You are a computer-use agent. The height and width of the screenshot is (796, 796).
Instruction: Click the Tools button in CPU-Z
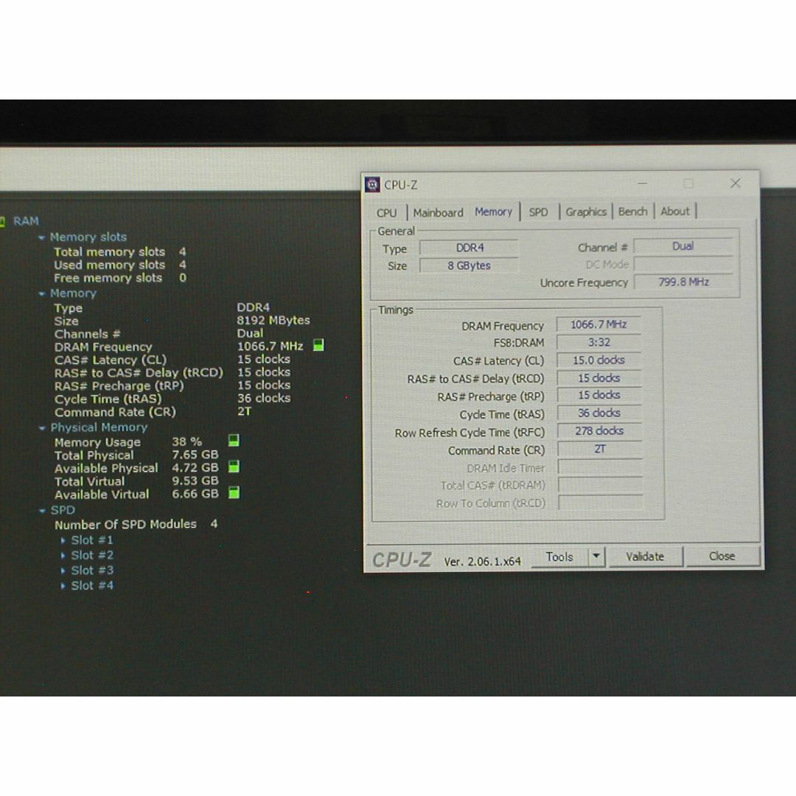click(559, 557)
